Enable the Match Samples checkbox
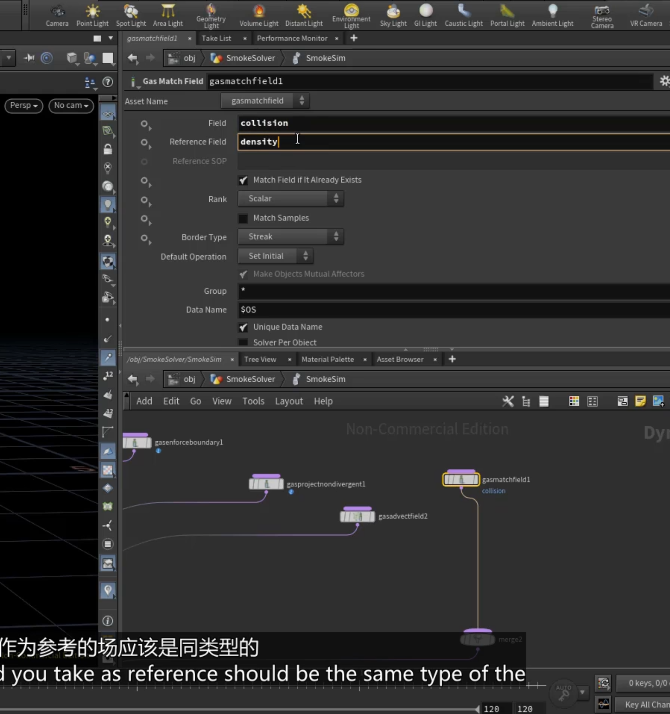The height and width of the screenshot is (714, 670). 243,218
